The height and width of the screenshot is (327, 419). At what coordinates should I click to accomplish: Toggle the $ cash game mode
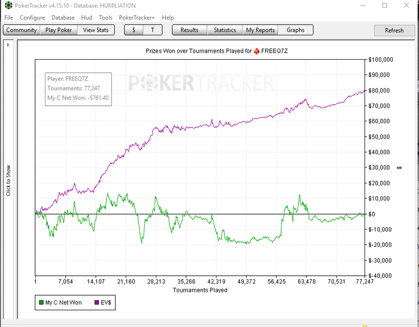click(x=133, y=30)
